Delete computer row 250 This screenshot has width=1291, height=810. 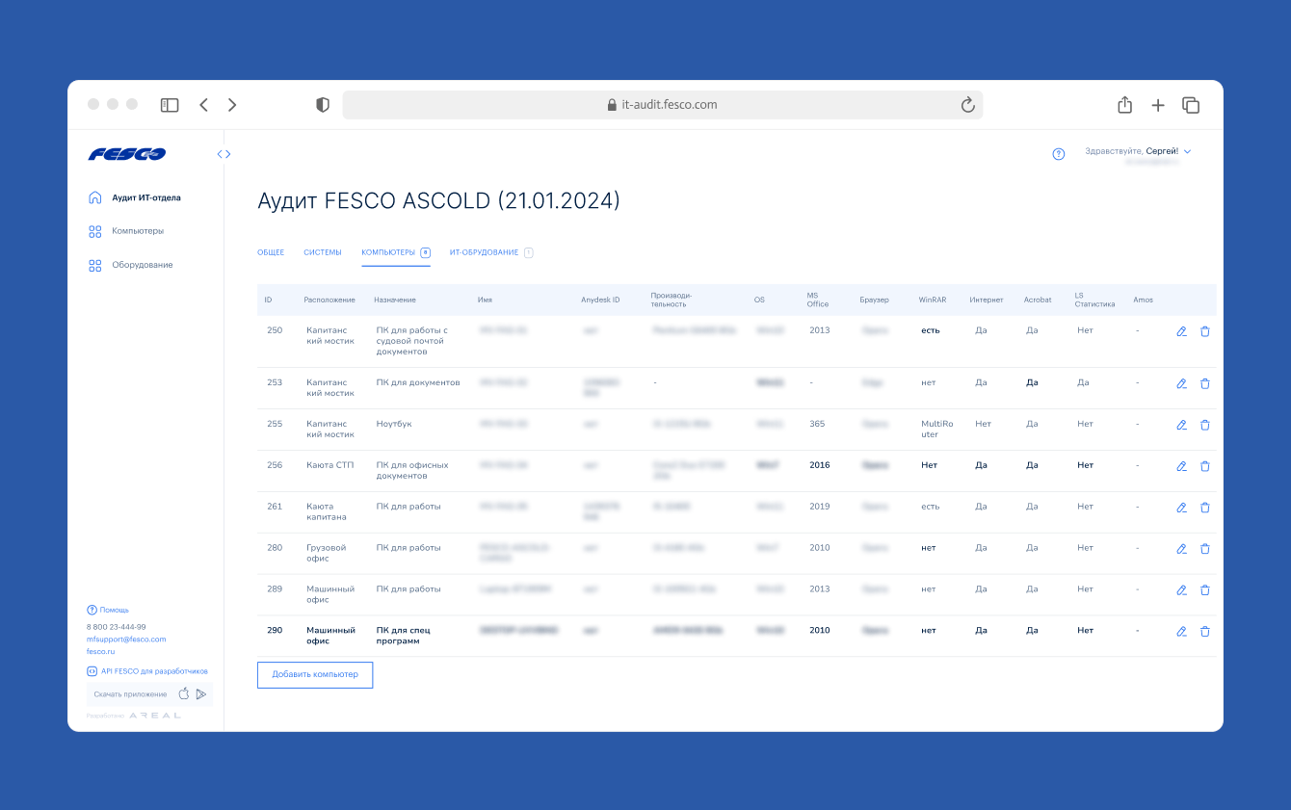(1204, 331)
